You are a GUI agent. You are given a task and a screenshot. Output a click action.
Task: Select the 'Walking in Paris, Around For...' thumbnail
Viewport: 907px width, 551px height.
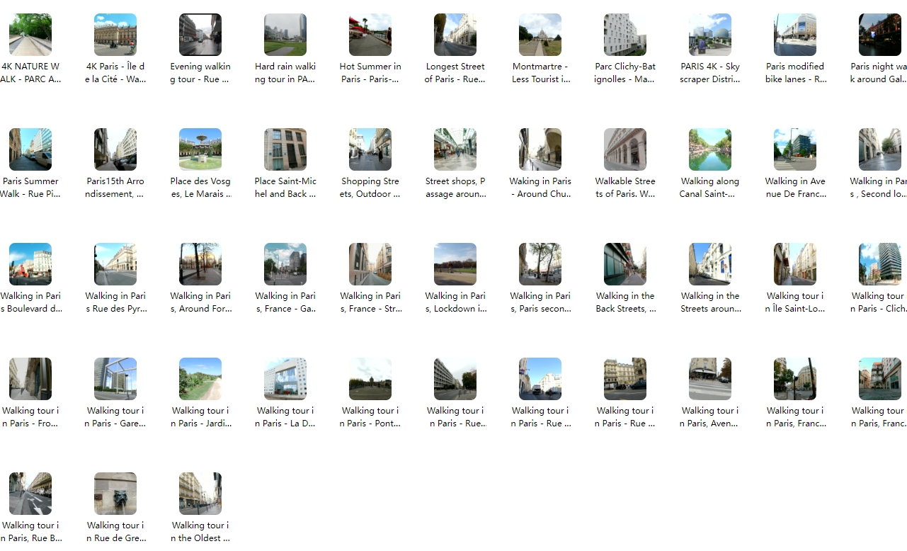(x=200, y=264)
